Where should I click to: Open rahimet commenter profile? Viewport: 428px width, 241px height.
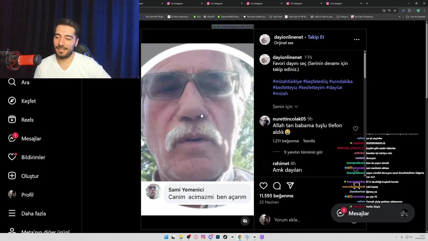(281, 163)
